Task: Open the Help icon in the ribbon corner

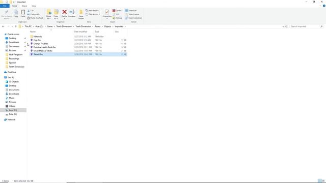Action: [324, 6]
